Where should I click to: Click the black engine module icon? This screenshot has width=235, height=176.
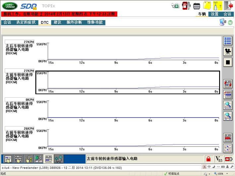(197, 6)
